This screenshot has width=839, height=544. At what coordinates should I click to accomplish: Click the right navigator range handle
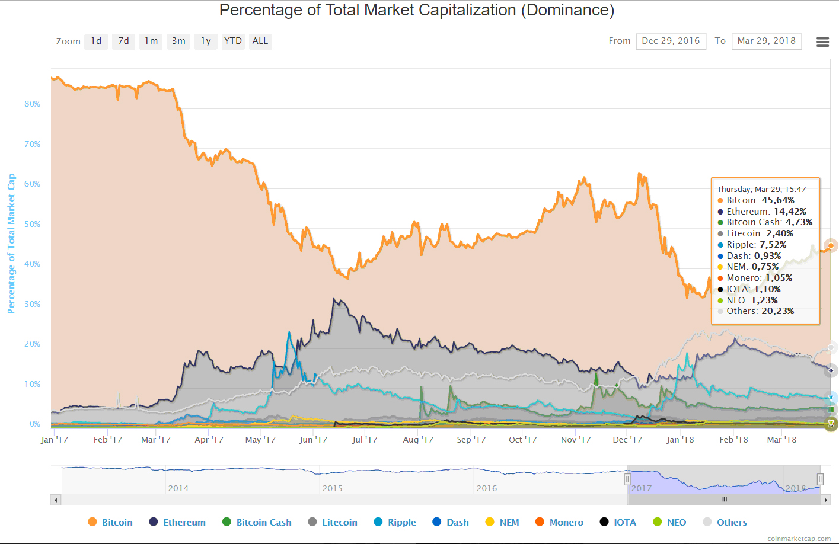[x=820, y=479]
